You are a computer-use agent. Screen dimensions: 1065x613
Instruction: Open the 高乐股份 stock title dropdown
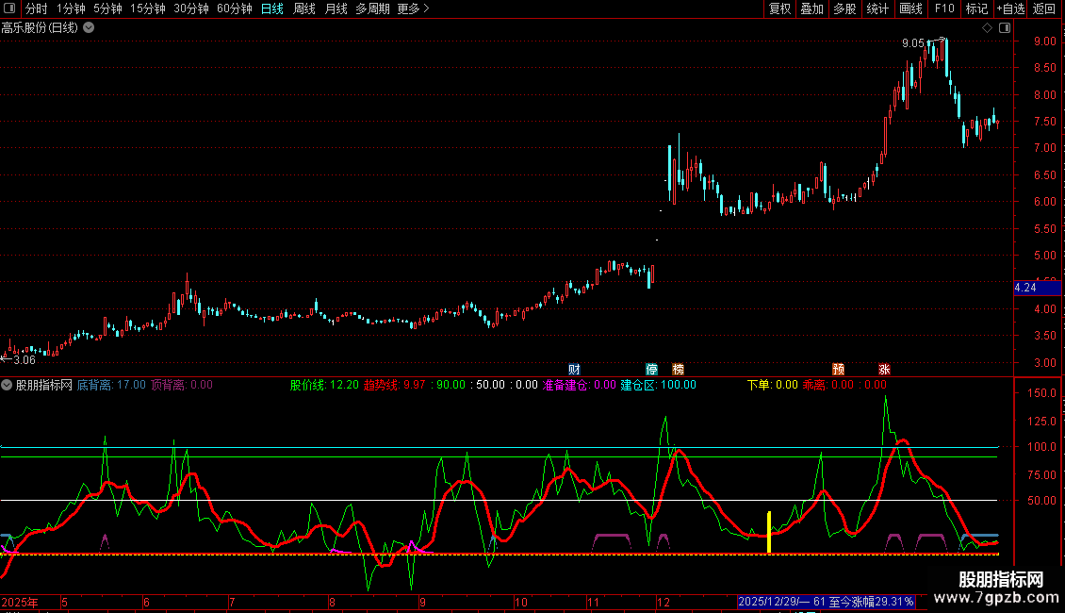pos(89,28)
